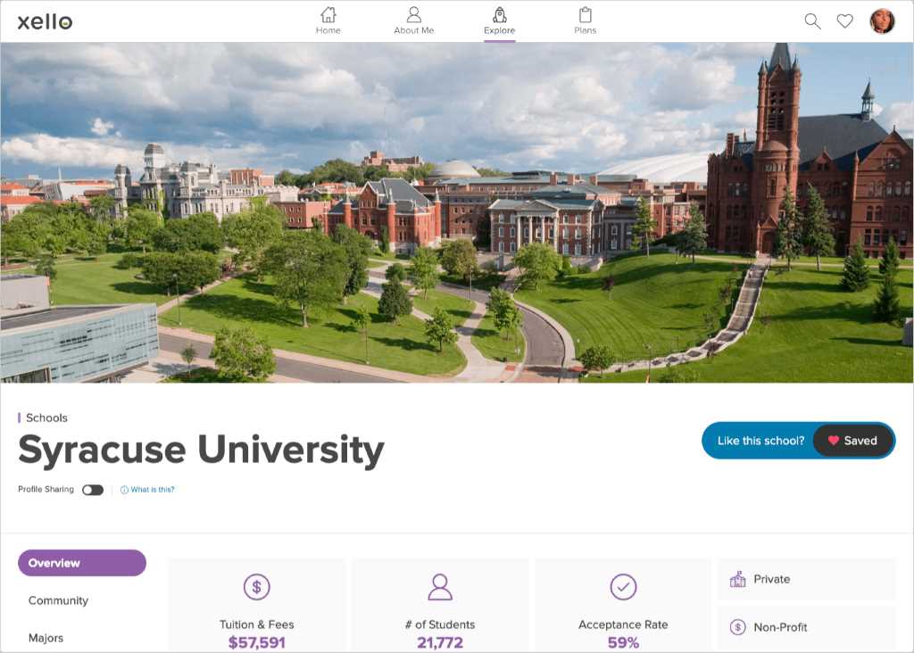This screenshot has width=914, height=653.
Task: Click the Private building icon
Action: tap(739, 578)
